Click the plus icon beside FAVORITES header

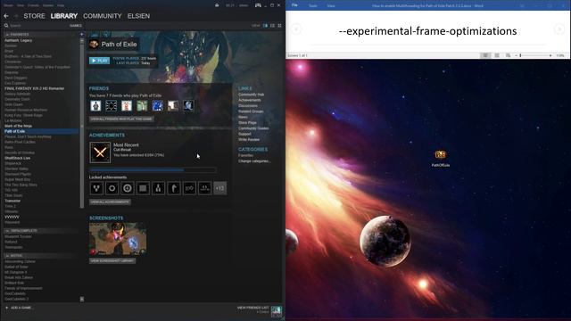81,35
